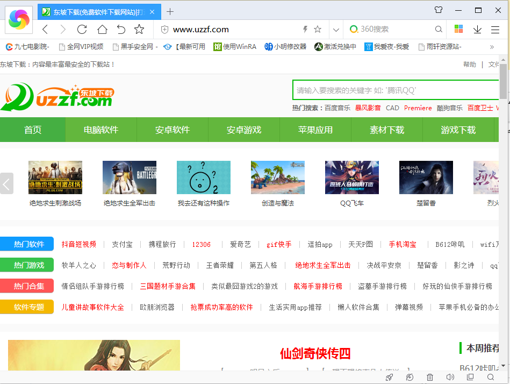This screenshot has height=384, width=510.
Task: Click the favorites star in toolbar
Action: [x=139, y=29]
